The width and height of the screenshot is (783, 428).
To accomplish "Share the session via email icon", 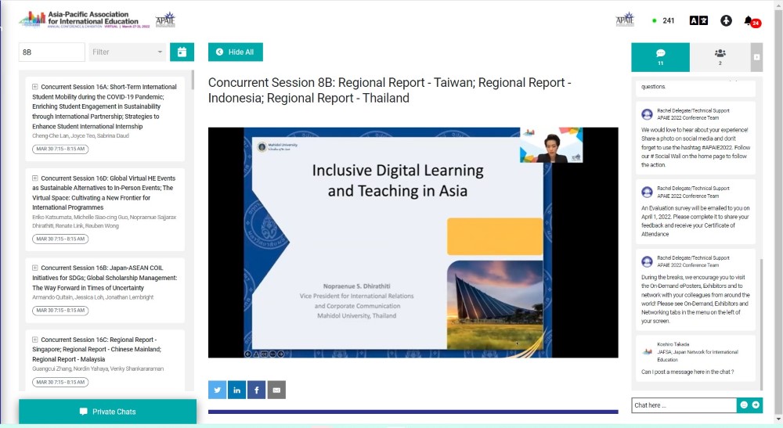I will point(276,390).
